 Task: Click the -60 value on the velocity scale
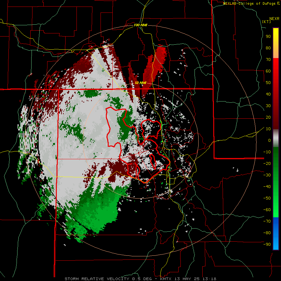pyautogui.click(x=267, y=210)
